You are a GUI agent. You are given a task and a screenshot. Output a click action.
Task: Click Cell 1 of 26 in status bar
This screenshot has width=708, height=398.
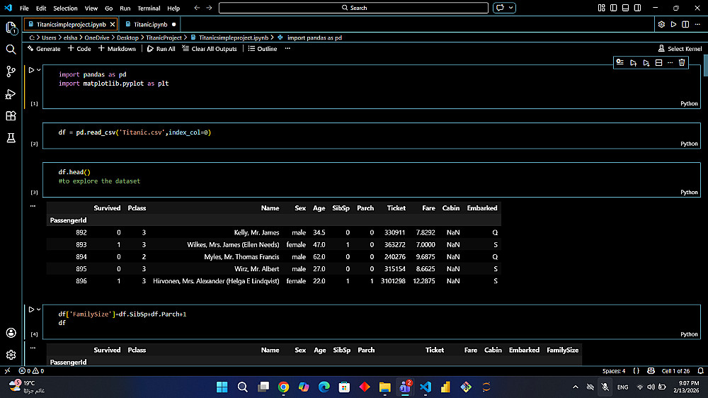pos(675,371)
